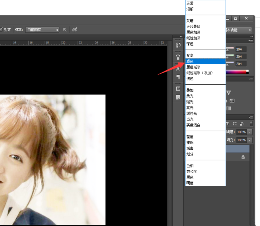Click the color spectrum ramp bar
This screenshot has width=260, height=226.
pos(237,72)
